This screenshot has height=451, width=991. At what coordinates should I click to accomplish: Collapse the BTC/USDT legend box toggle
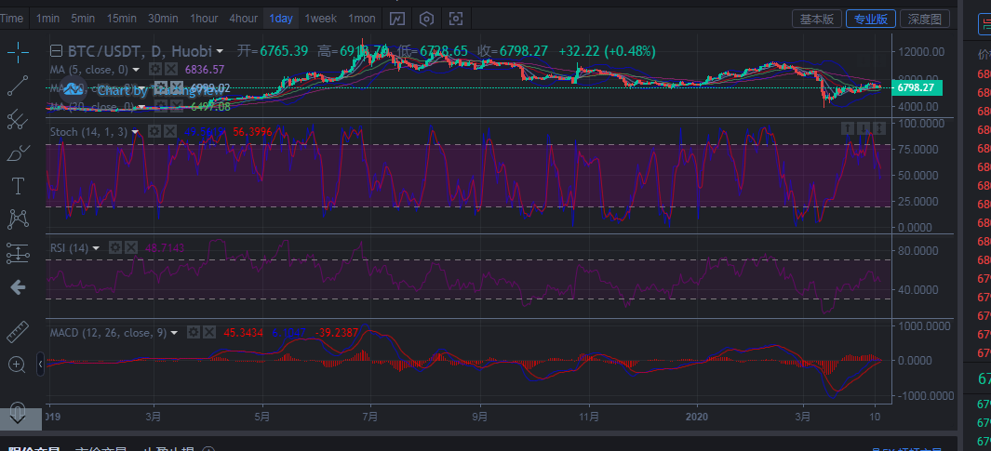coord(57,51)
